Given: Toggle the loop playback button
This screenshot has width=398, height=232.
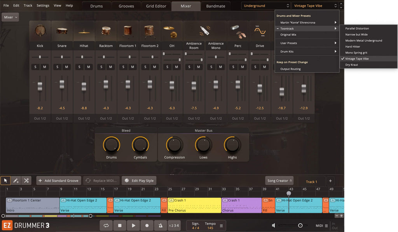Looking at the screenshot, I should pyautogui.click(x=106, y=225).
